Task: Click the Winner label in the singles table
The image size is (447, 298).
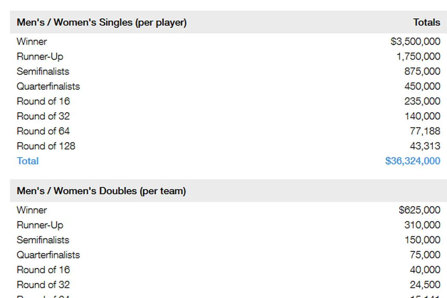Action: coord(32,42)
